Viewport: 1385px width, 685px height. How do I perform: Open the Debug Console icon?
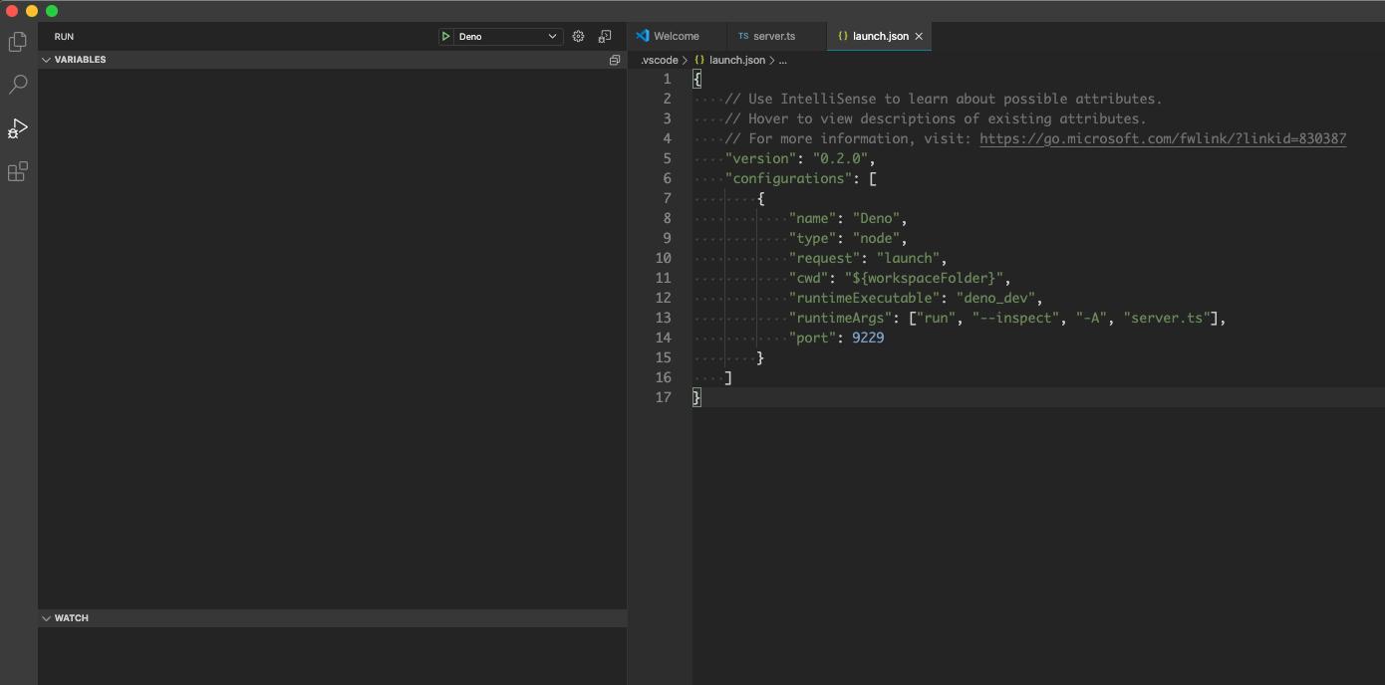click(605, 36)
